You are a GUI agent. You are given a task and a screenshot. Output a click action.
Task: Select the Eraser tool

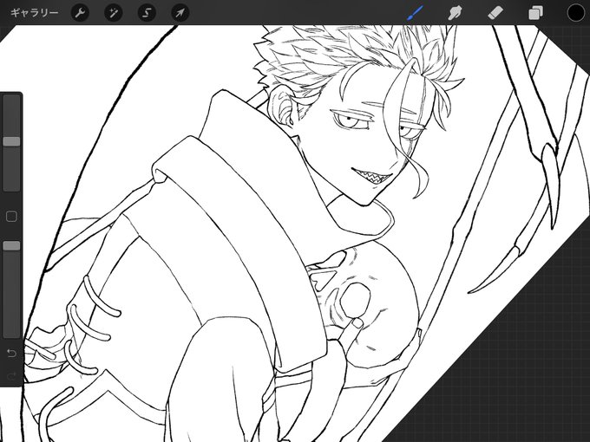[x=495, y=13]
